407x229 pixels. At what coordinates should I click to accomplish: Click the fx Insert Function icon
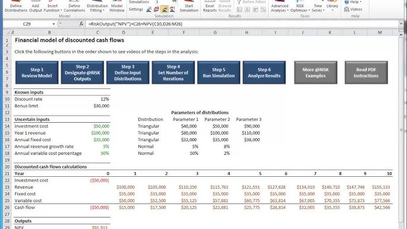pyautogui.click(x=81, y=24)
